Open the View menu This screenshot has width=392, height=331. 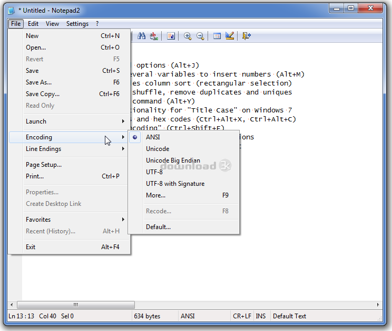click(x=52, y=24)
